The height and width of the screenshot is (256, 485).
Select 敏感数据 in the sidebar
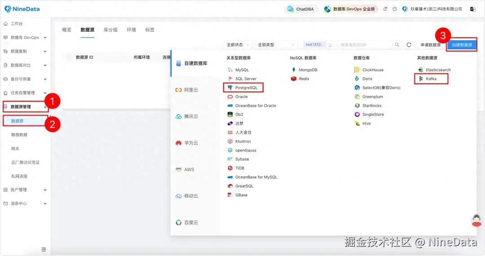coord(19,135)
